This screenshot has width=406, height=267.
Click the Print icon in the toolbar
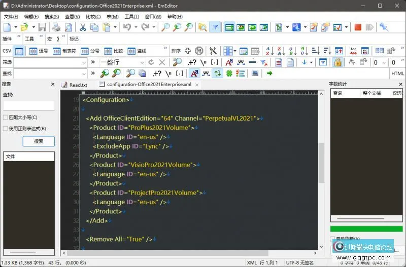tap(57, 27)
